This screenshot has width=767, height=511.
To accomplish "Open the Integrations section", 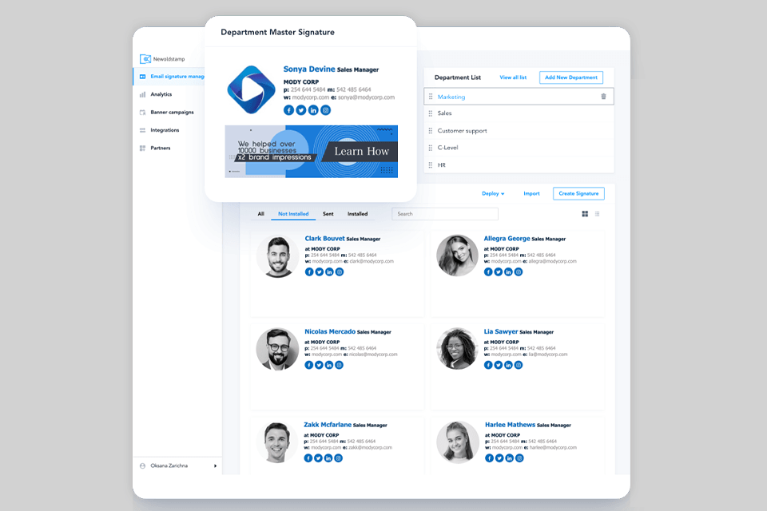I will 164,130.
